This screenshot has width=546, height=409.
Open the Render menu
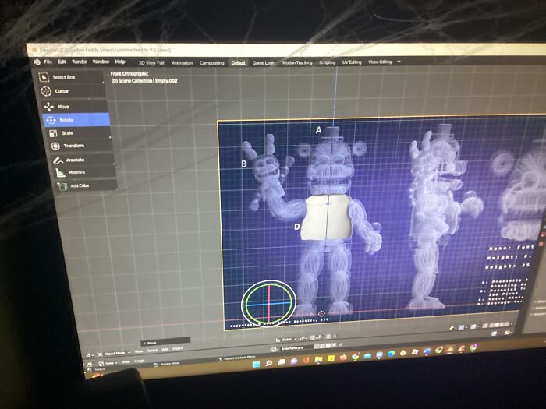pyautogui.click(x=79, y=62)
